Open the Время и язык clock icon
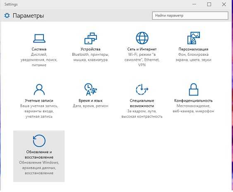 [x=91, y=89]
